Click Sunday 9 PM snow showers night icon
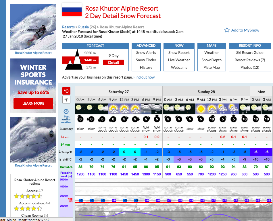273x221 pixels. pos(245,109)
